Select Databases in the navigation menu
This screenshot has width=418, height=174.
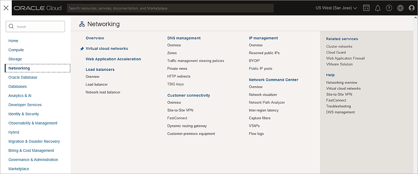point(18,86)
